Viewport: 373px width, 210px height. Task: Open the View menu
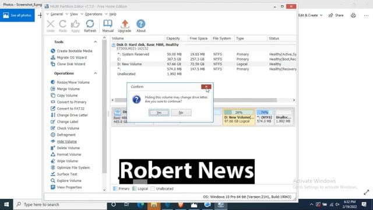[74, 14]
